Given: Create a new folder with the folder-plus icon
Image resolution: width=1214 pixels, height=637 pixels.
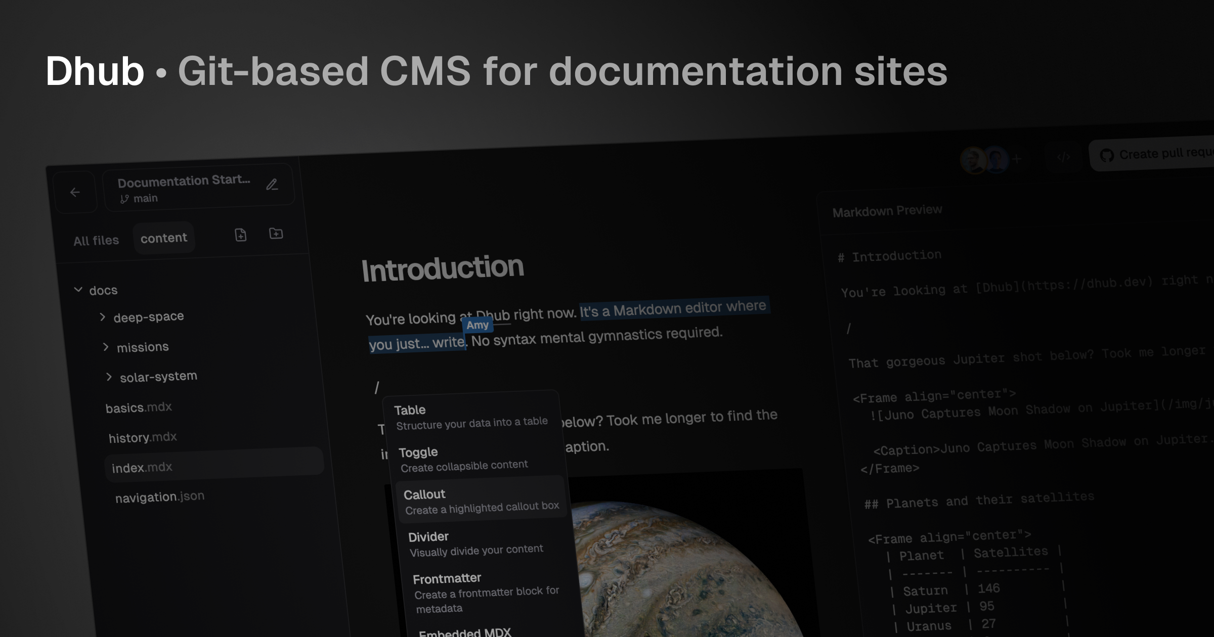Looking at the screenshot, I should click(276, 233).
